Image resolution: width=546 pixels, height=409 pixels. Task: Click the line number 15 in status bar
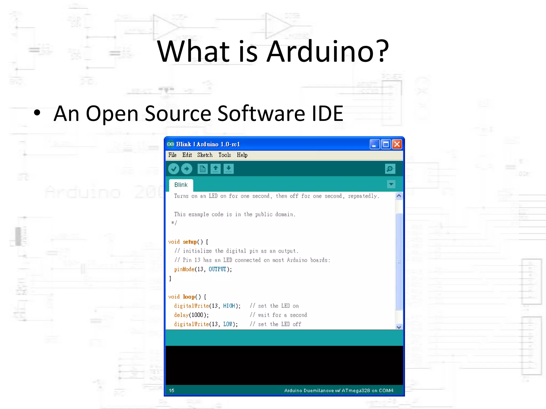tap(171, 390)
